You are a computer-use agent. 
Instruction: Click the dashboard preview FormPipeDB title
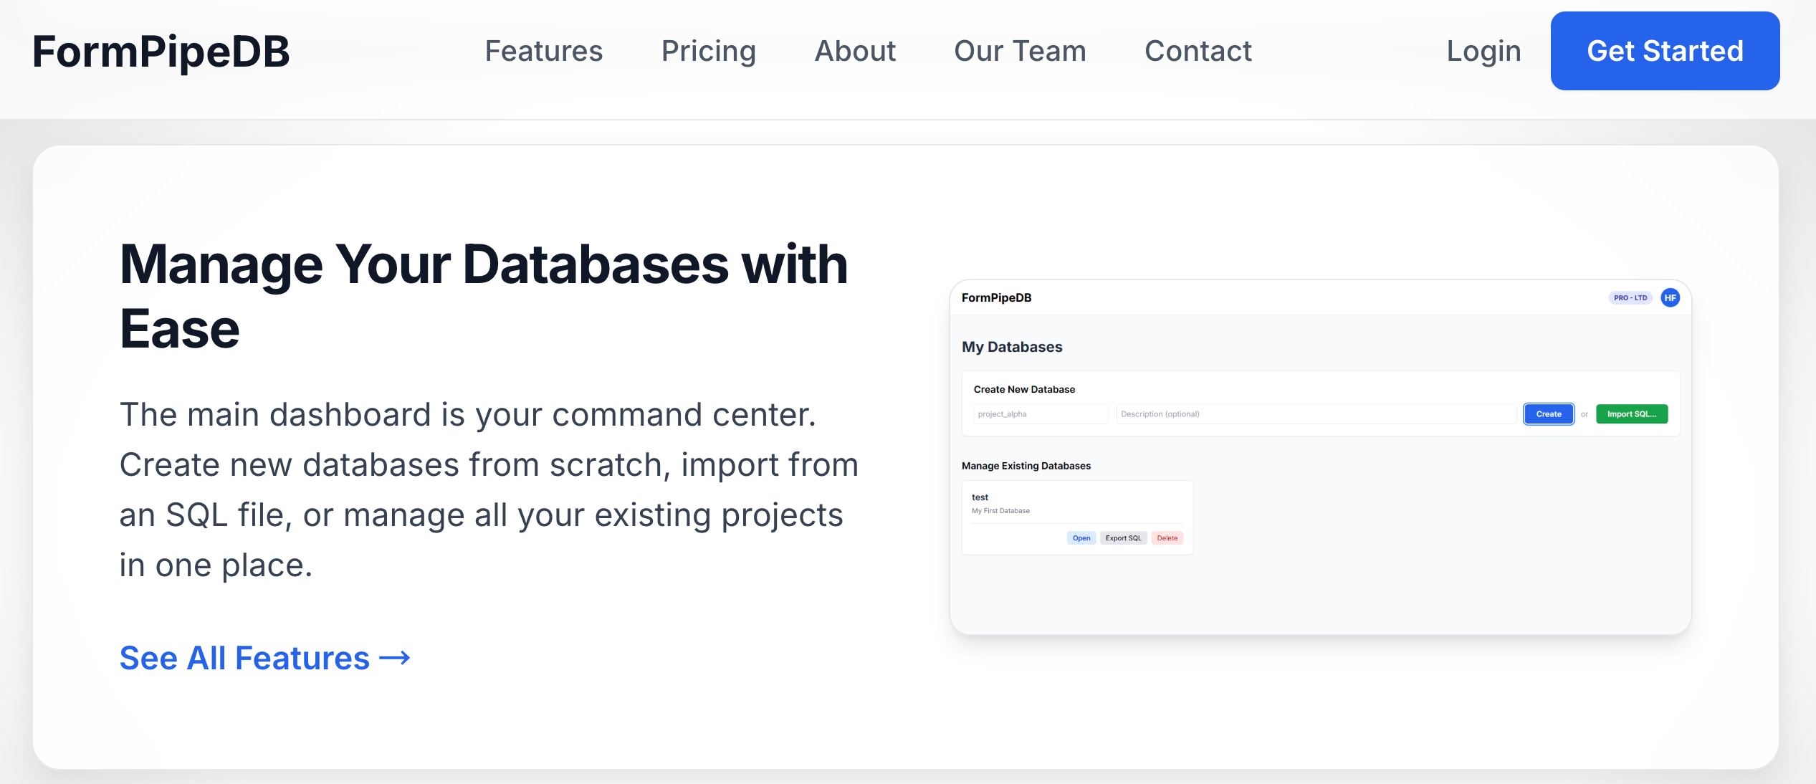(996, 298)
